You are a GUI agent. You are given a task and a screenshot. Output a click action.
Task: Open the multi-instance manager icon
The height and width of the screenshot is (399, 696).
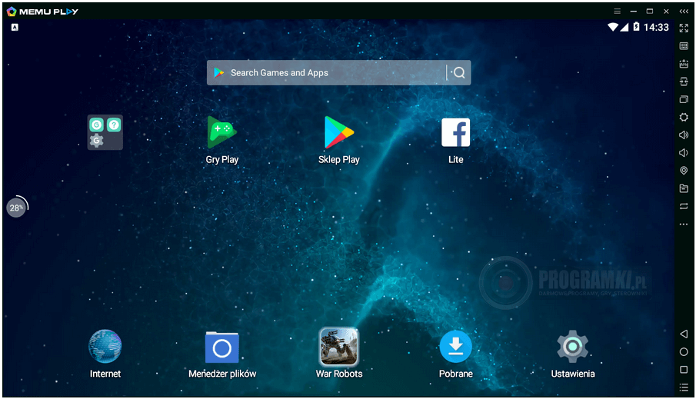684,99
